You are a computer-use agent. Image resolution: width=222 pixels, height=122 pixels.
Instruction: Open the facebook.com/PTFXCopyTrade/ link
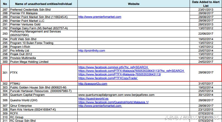[108, 78]
